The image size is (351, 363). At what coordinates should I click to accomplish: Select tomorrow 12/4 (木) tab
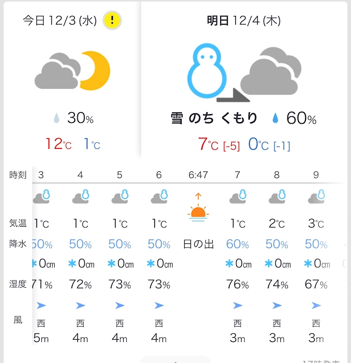click(244, 20)
